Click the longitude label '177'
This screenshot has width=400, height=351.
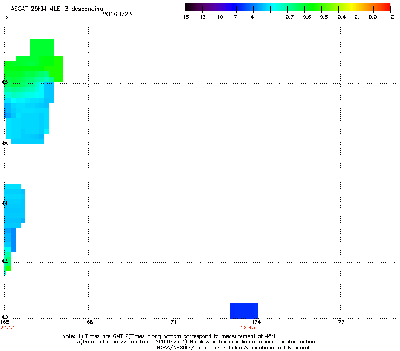point(340,322)
